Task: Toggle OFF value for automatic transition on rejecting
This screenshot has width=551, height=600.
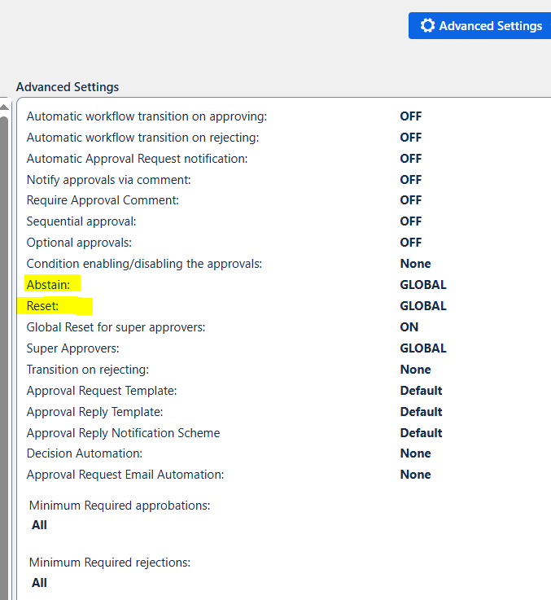Action: click(x=410, y=138)
